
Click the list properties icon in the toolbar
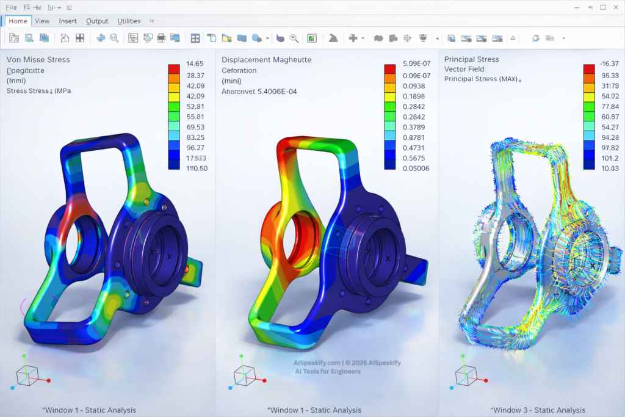(133, 38)
